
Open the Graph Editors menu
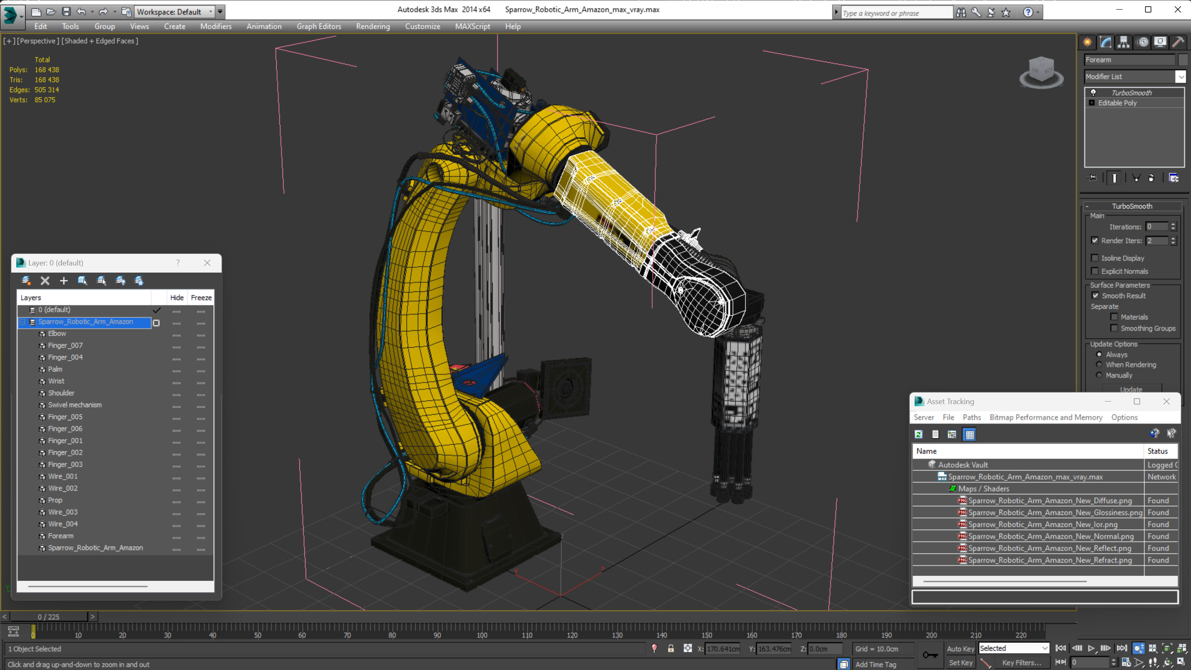[x=319, y=26]
